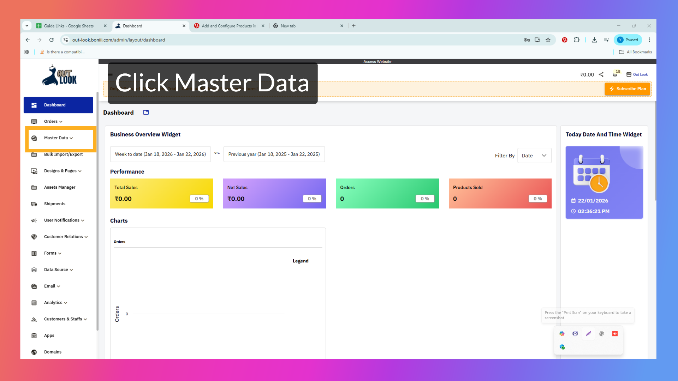Click the Dashboard external-window icon beside the heading

point(145,112)
